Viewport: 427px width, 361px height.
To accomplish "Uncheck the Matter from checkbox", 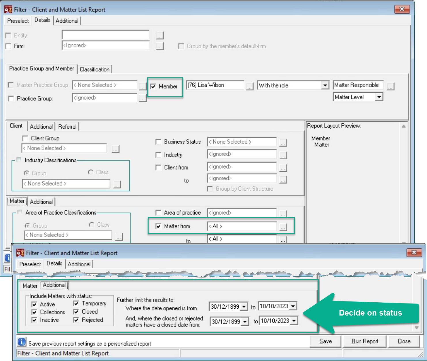I will coord(158,226).
